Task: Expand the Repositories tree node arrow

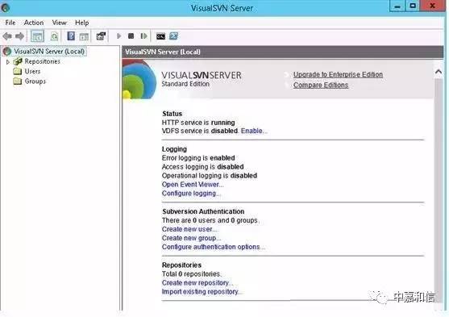Action: click(8, 61)
